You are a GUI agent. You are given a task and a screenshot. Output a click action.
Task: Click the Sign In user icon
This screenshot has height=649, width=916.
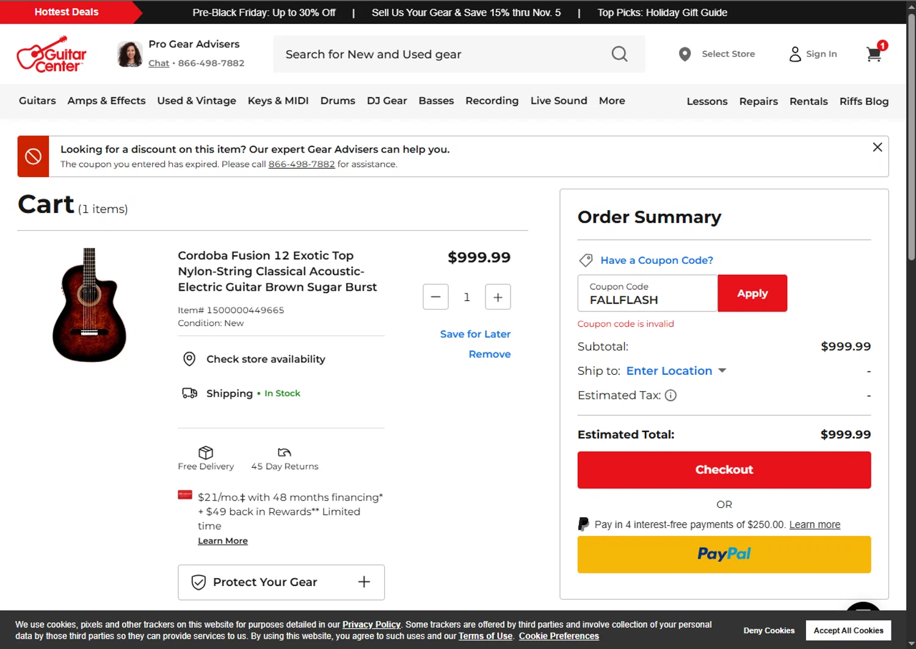(794, 54)
